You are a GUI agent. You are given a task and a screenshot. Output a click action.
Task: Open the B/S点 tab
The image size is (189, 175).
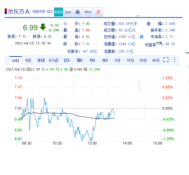54,60
